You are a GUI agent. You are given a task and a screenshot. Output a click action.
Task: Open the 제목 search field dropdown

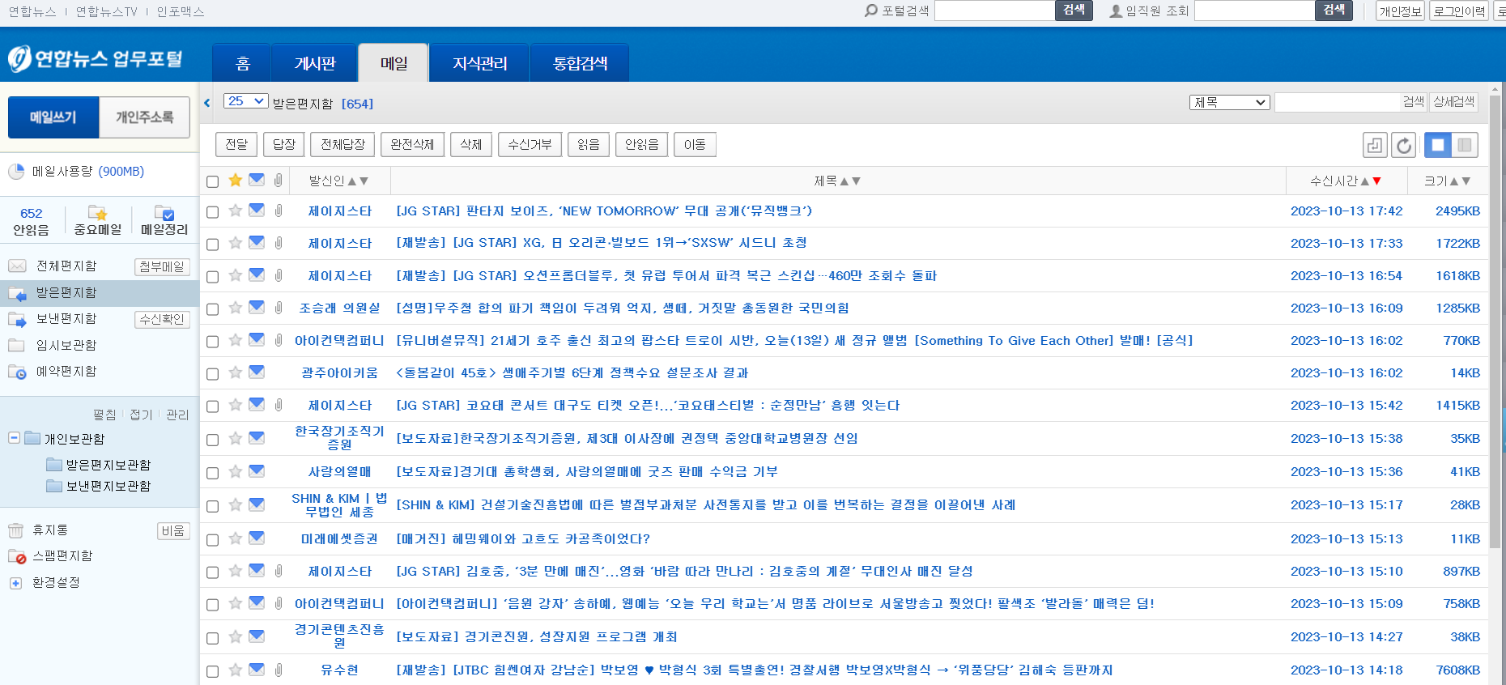(x=1229, y=102)
